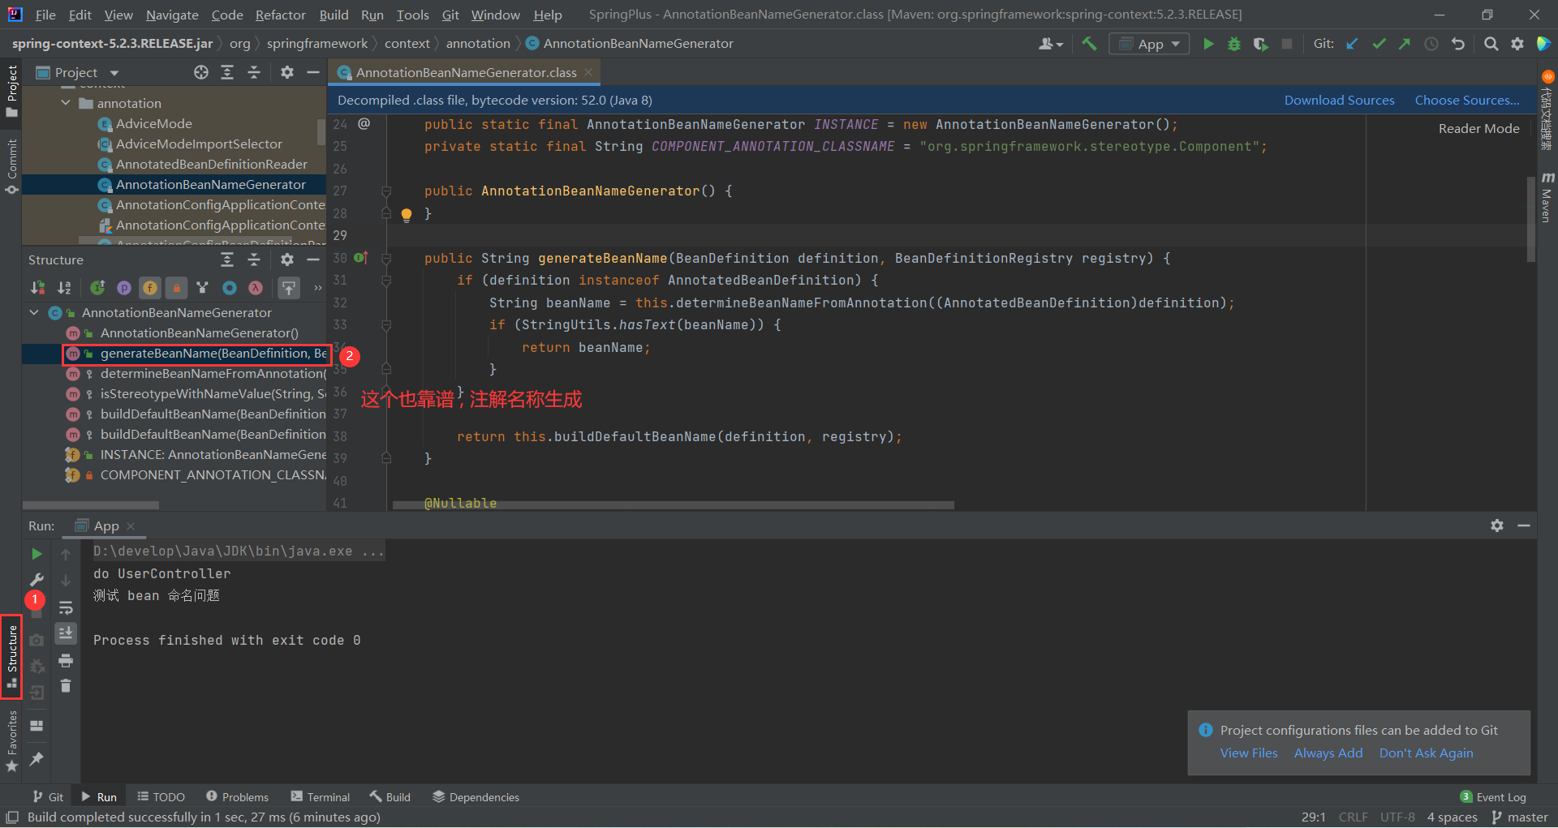The height and width of the screenshot is (828, 1558).
Task: Clear run console with trash icon
Action: [66, 686]
